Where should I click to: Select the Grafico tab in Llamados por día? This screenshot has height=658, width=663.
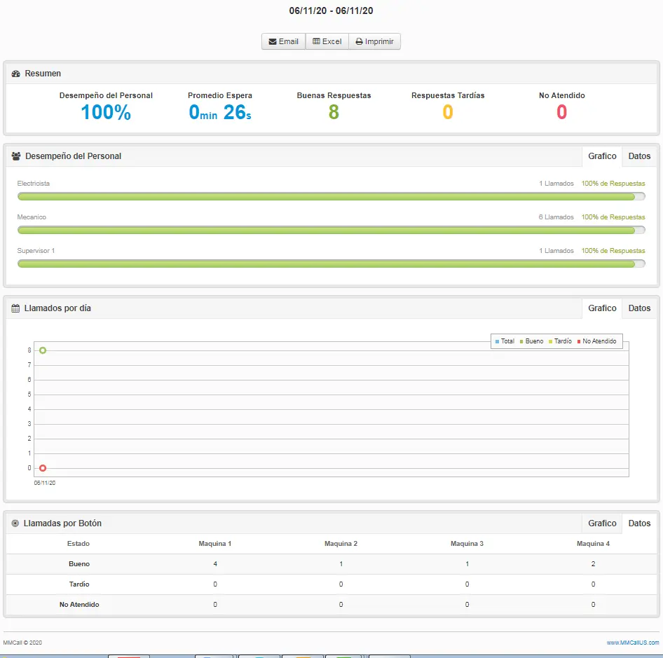point(602,308)
